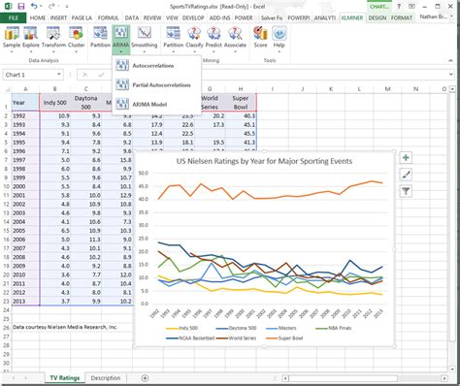Click the Super Bowl header cell

pyautogui.click(x=241, y=103)
